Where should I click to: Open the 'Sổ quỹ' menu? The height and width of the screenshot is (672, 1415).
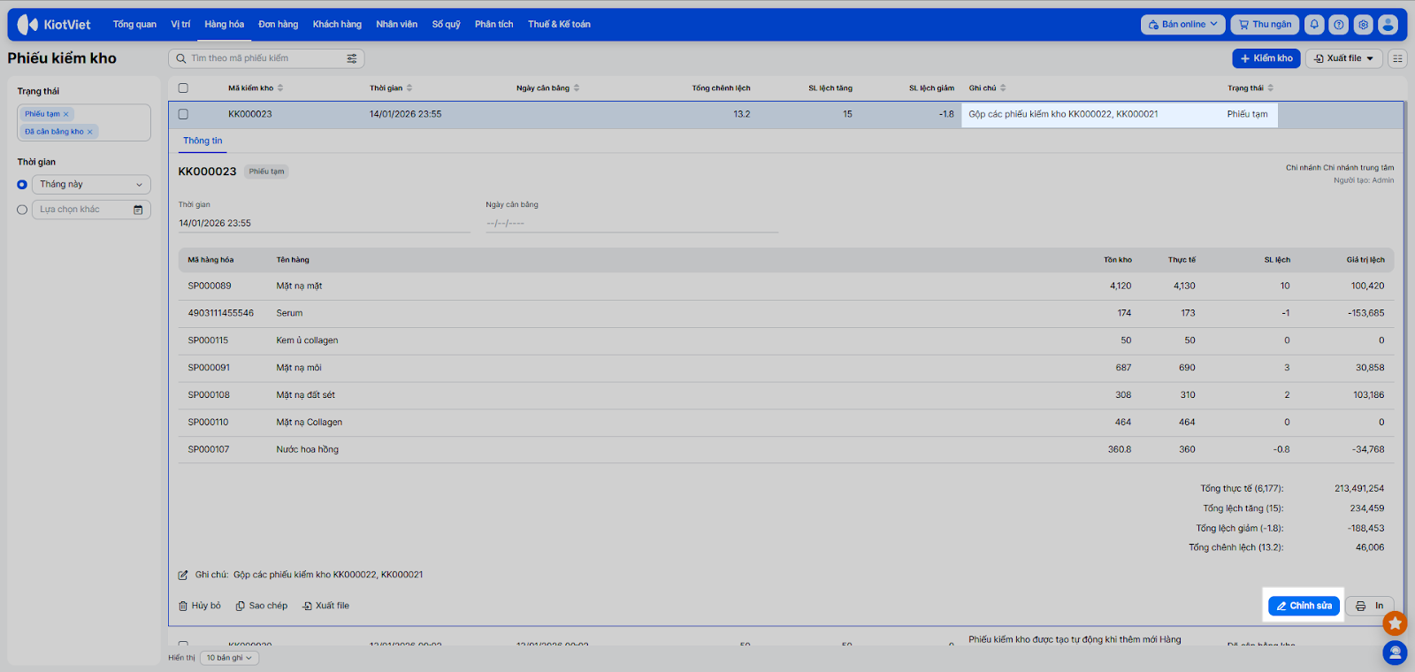pyautogui.click(x=447, y=25)
